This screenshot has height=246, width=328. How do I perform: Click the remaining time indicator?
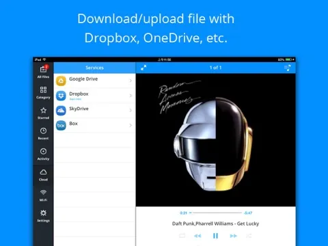[x=248, y=213]
